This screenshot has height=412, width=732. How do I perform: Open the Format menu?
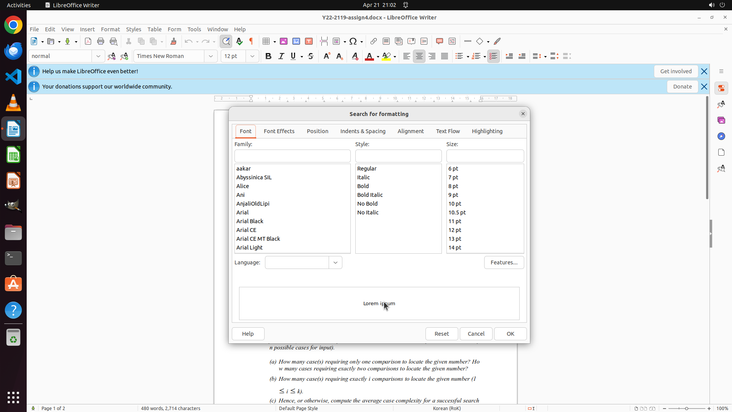(110, 29)
